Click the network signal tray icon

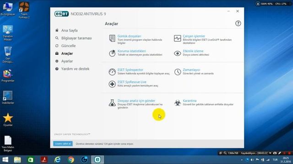(268, 160)
